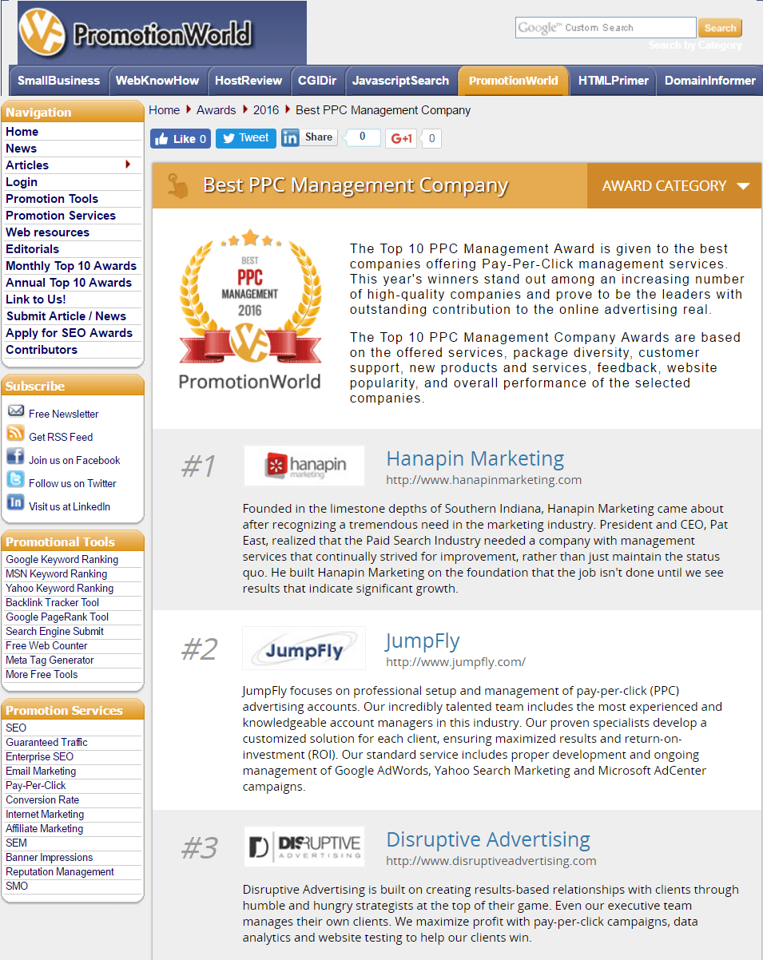Click the Best PPC Management 2016 badge
The image size is (763, 960).
(249, 310)
